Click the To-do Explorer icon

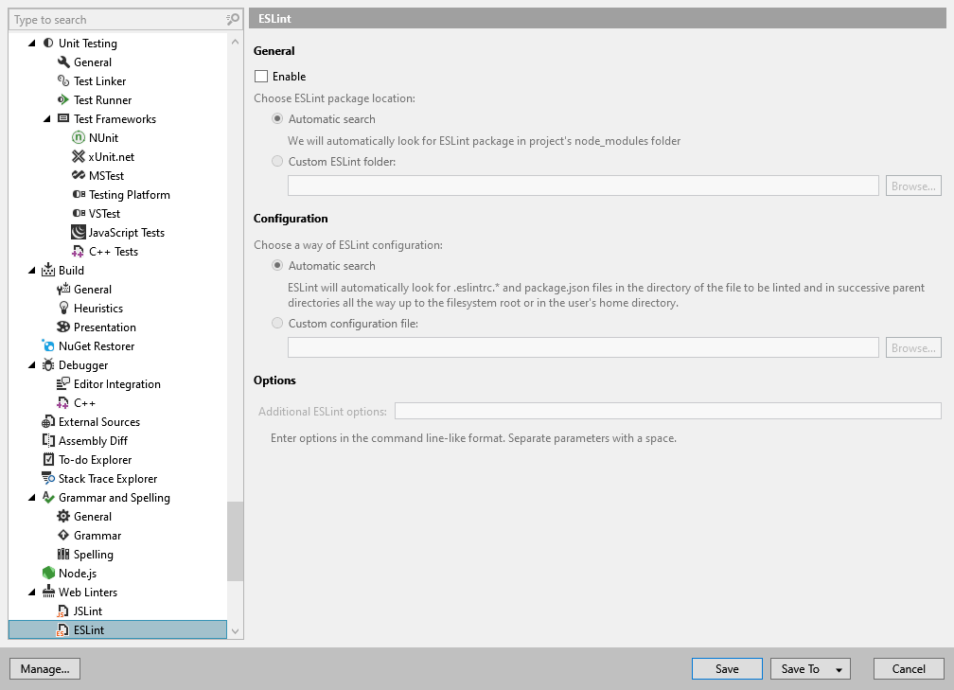(47, 459)
